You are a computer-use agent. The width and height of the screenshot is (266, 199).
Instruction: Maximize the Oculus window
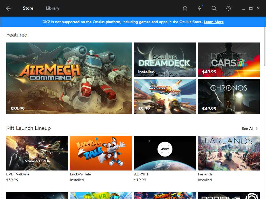coord(251,8)
